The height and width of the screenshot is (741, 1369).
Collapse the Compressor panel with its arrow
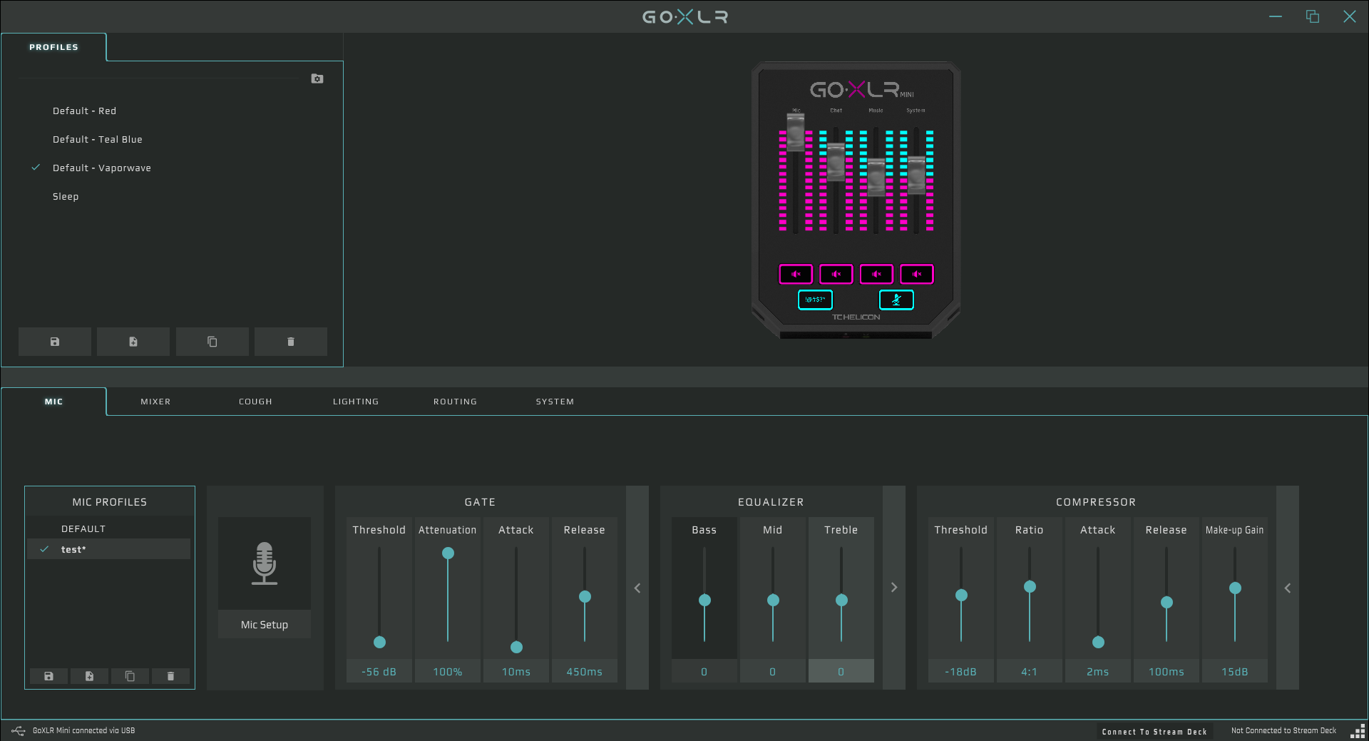pyautogui.click(x=1288, y=588)
